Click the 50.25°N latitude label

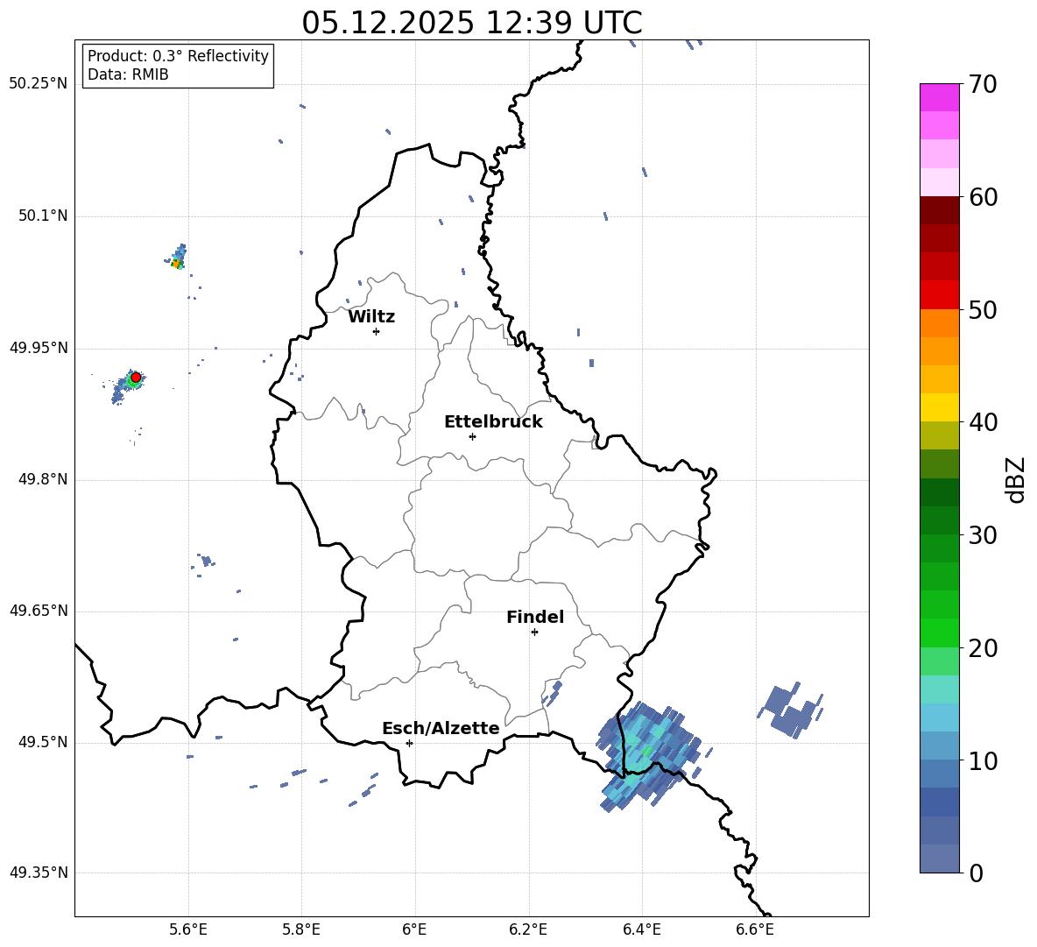pyautogui.click(x=38, y=84)
